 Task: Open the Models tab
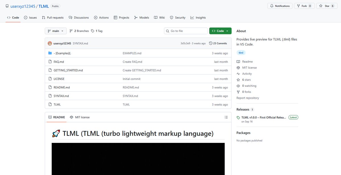click(x=142, y=18)
